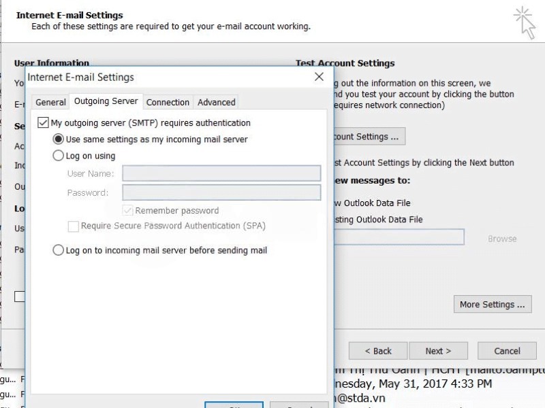Image resolution: width=545 pixels, height=408 pixels.
Task: Select Use same settings as incoming server
Action: click(x=59, y=139)
